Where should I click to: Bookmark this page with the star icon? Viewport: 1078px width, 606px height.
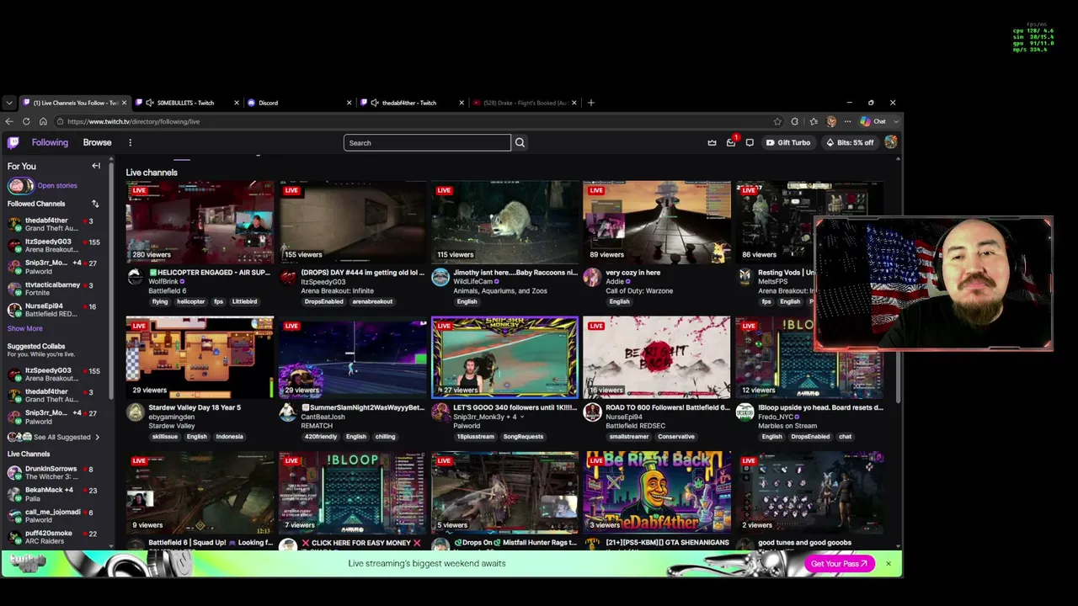click(777, 121)
